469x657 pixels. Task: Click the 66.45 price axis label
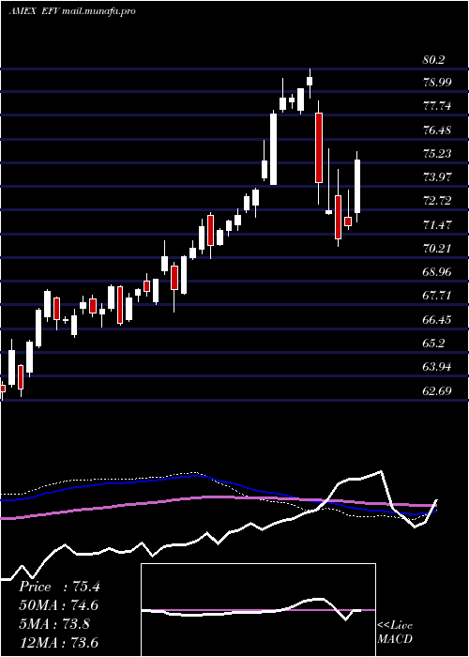click(438, 320)
